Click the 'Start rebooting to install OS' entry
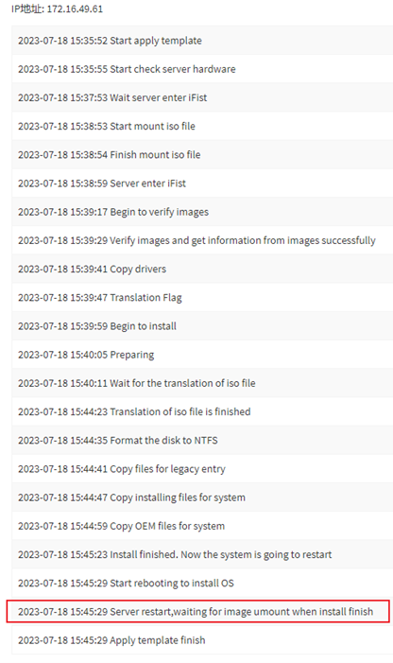The image size is (393, 663). tap(202, 584)
